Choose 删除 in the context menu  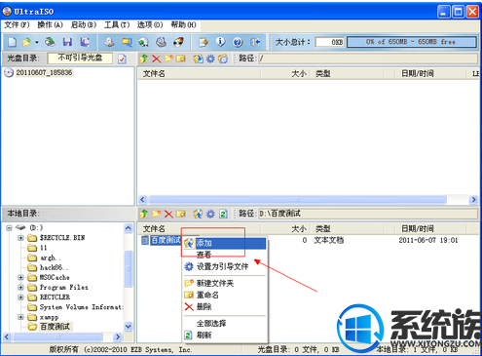[x=225, y=306]
